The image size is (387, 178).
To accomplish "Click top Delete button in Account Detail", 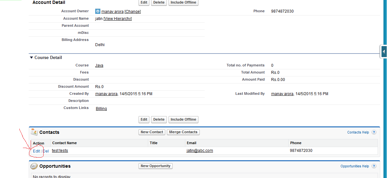I will pos(159,3).
